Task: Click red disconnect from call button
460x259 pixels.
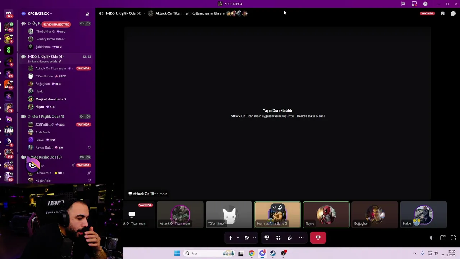Action: (x=318, y=237)
